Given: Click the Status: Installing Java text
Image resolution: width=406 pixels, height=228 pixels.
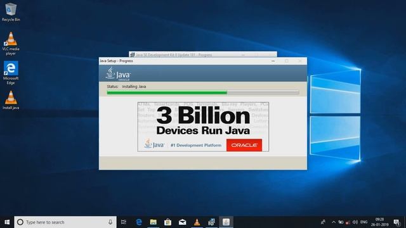Looking at the screenshot, I should [x=126, y=87].
